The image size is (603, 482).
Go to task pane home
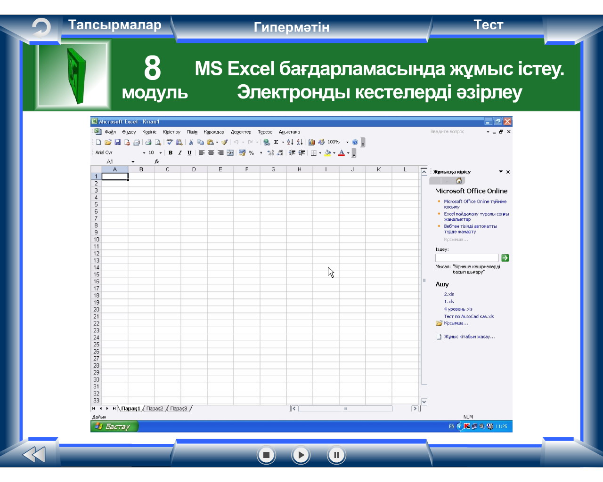(459, 181)
